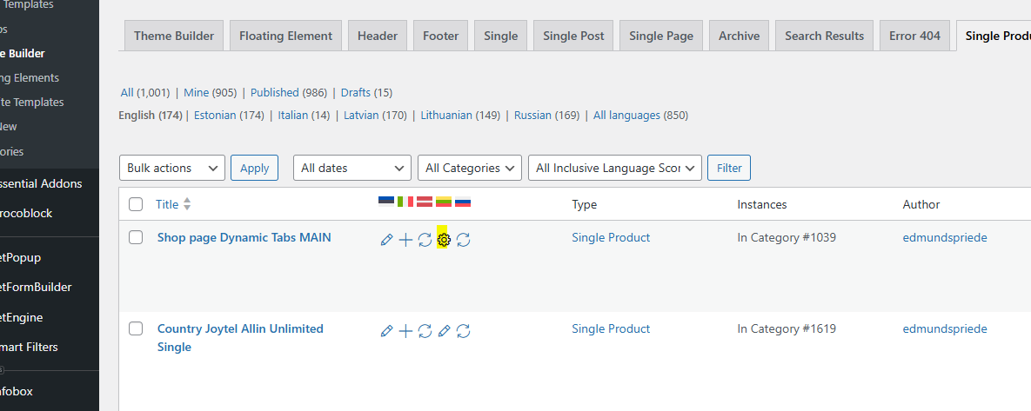The width and height of the screenshot is (1031, 411).
Task: Select checkbox for Country Joytel Allin Unlimited Single
Action: click(x=136, y=328)
